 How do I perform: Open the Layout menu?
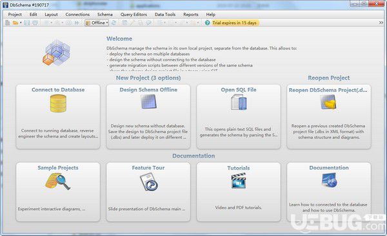point(51,15)
